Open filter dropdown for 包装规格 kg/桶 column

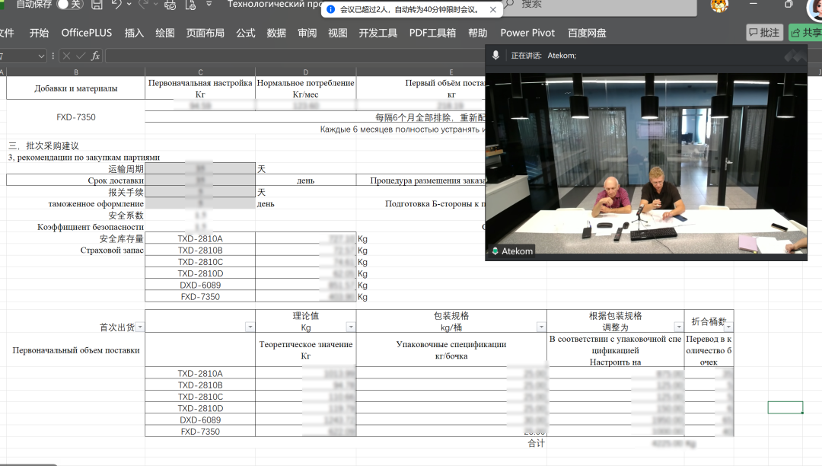[x=541, y=327]
